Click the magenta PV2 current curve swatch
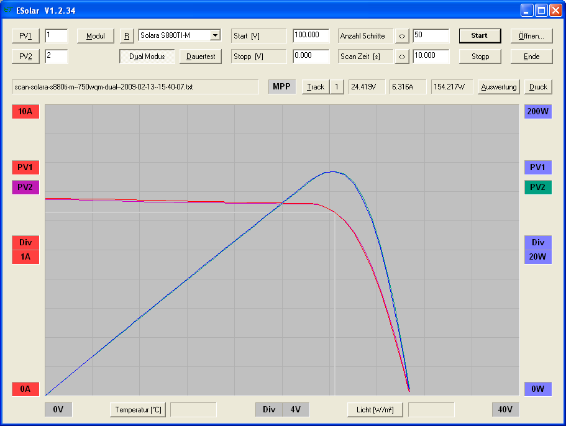 tap(25, 187)
